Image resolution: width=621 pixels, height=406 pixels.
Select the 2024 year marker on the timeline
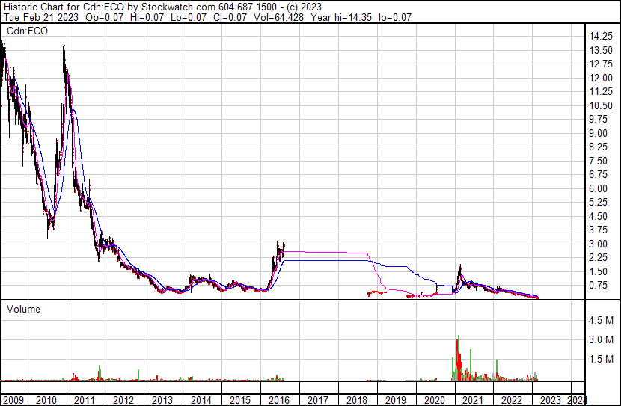click(x=578, y=400)
